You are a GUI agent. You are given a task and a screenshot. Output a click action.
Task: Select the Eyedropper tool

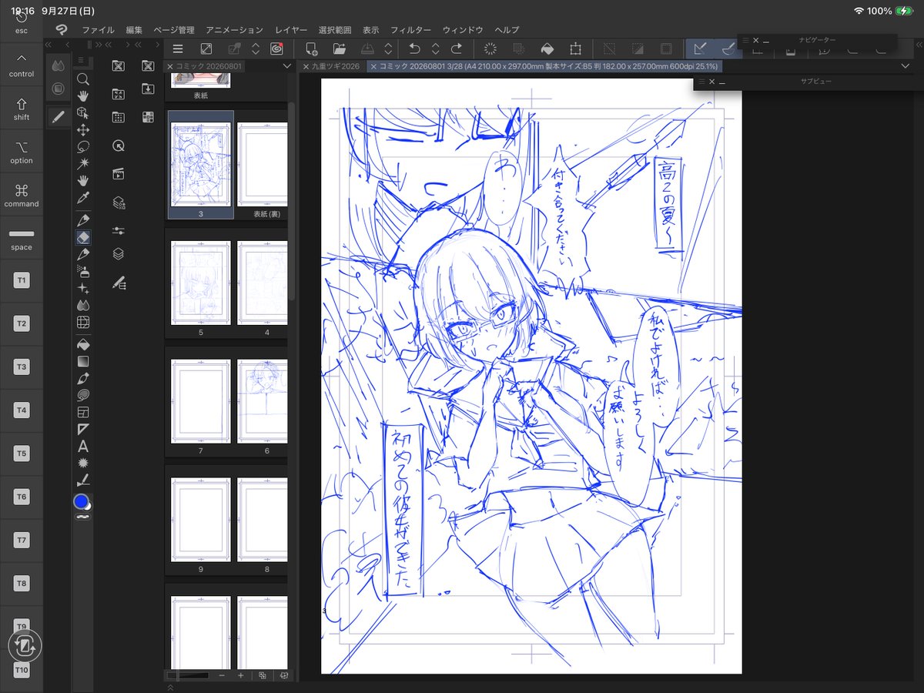coord(83,198)
